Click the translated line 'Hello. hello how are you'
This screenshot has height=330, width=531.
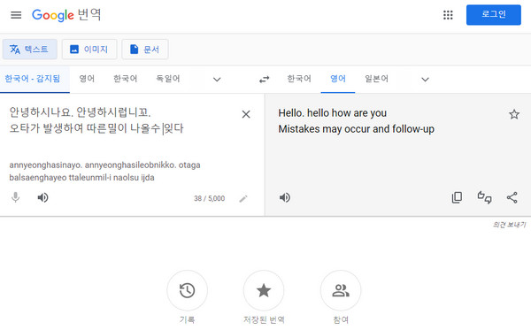tap(332, 113)
